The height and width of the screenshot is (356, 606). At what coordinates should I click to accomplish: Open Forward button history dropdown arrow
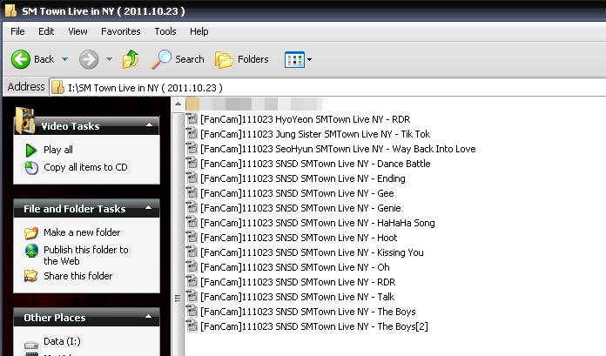(110, 59)
